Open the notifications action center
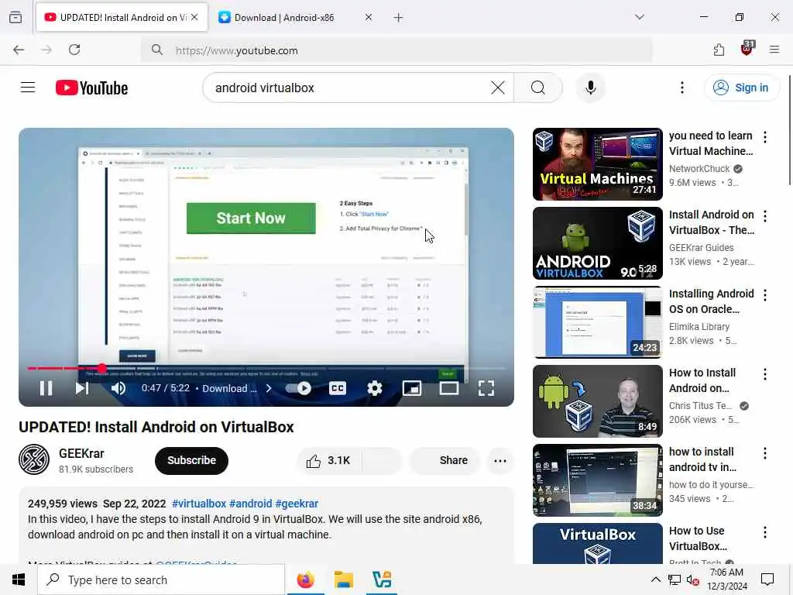Screen dimensions: 793x595 767,580
